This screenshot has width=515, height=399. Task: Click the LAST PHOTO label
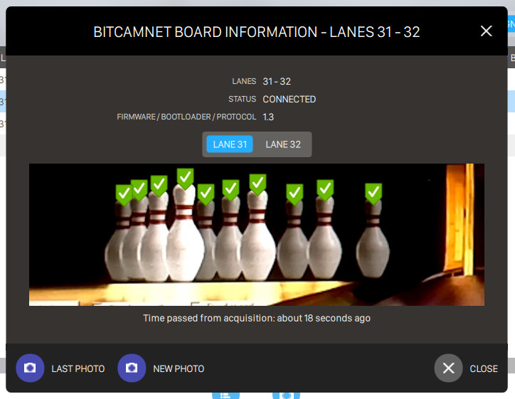(78, 369)
